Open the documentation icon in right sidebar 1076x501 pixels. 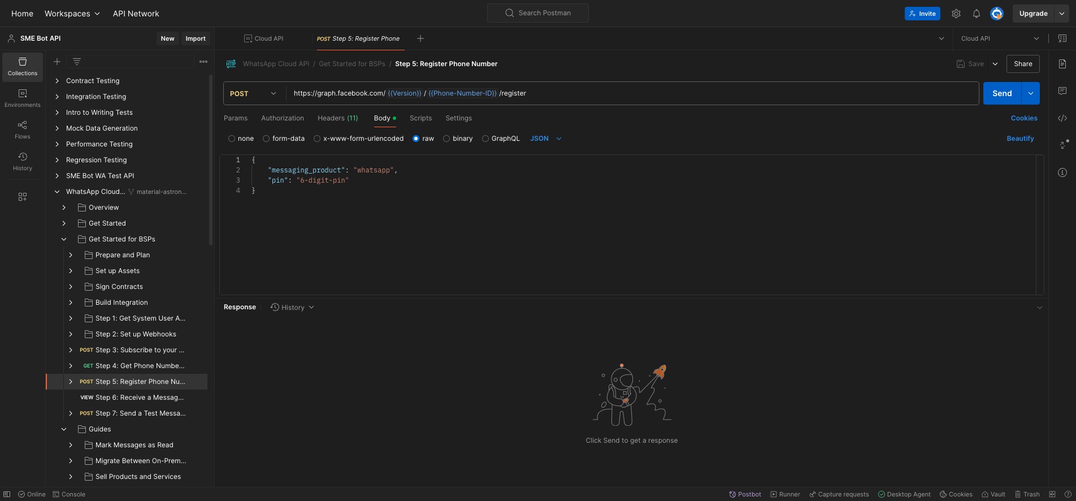1062,64
